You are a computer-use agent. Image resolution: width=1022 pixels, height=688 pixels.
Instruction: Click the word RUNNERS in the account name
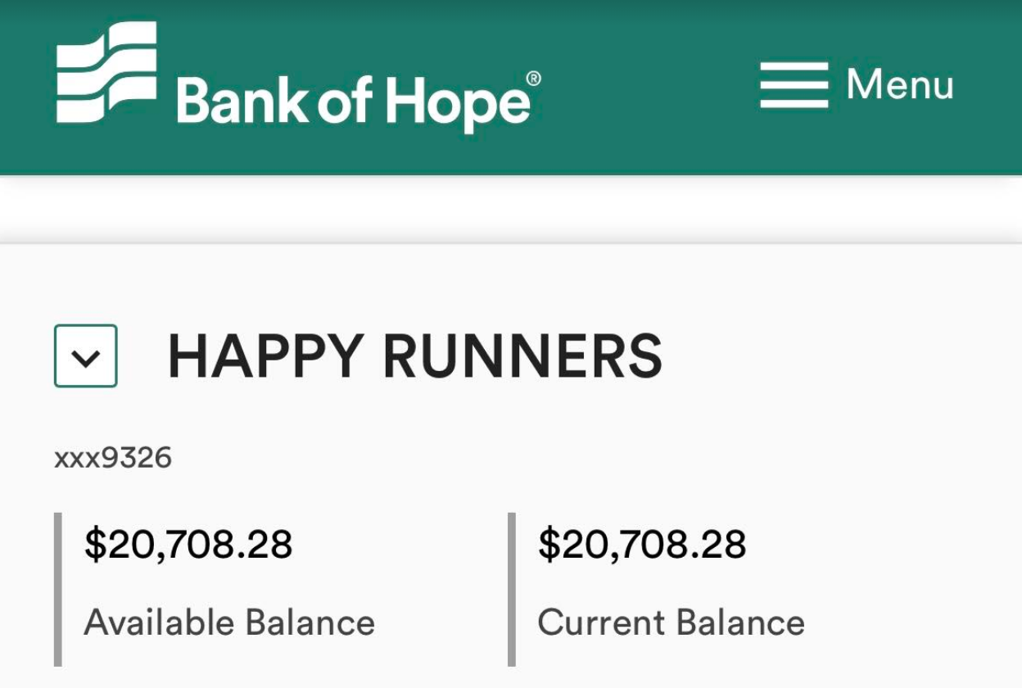522,356
